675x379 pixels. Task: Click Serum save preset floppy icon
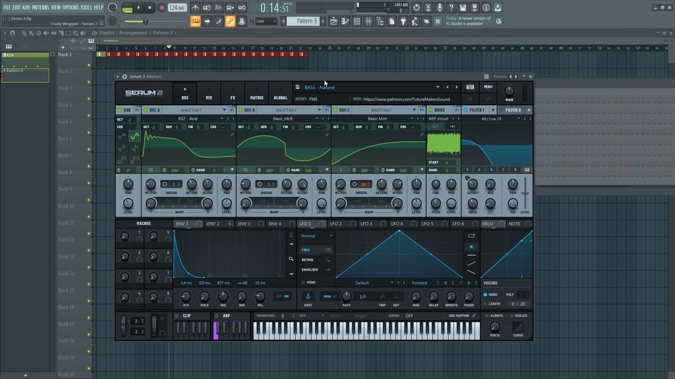point(297,87)
